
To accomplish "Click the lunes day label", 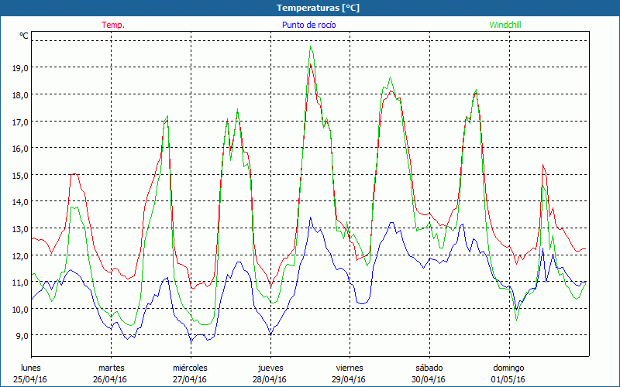I will coord(31,368).
